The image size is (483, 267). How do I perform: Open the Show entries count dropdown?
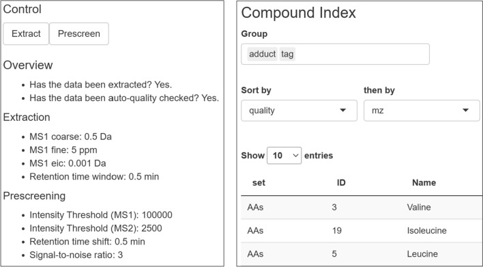pos(284,156)
